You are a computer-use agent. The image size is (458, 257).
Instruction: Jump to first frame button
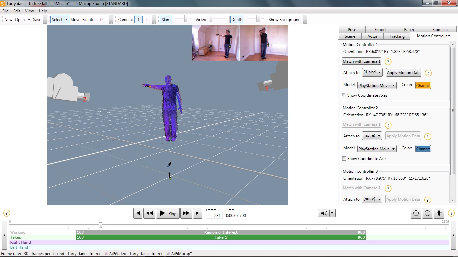tap(138, 213)
